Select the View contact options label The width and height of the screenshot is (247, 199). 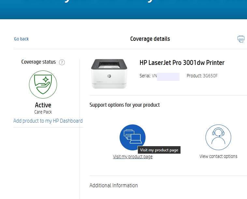[218, 156]
